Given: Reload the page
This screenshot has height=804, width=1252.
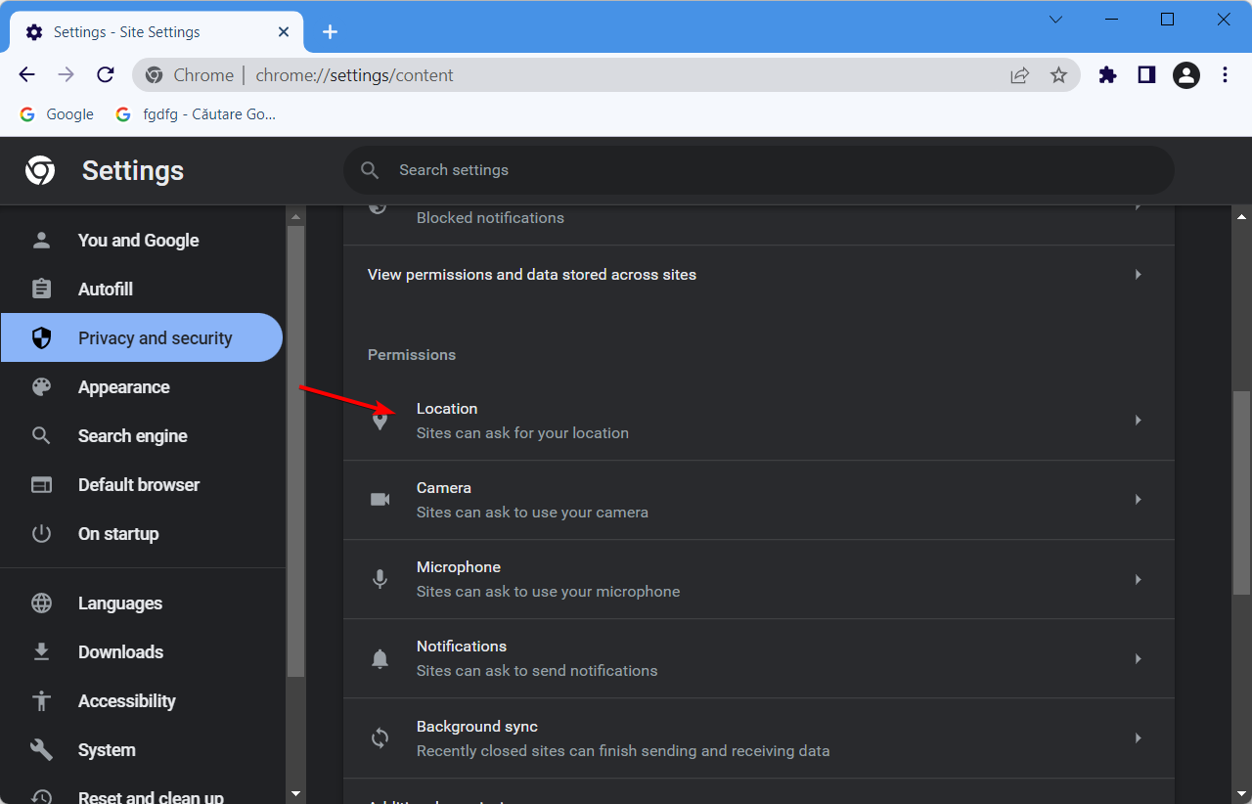Looking at the screenshot, I should pos(106,75).
